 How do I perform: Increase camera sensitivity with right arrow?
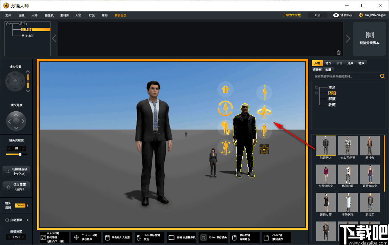click(x=23, y=148)
